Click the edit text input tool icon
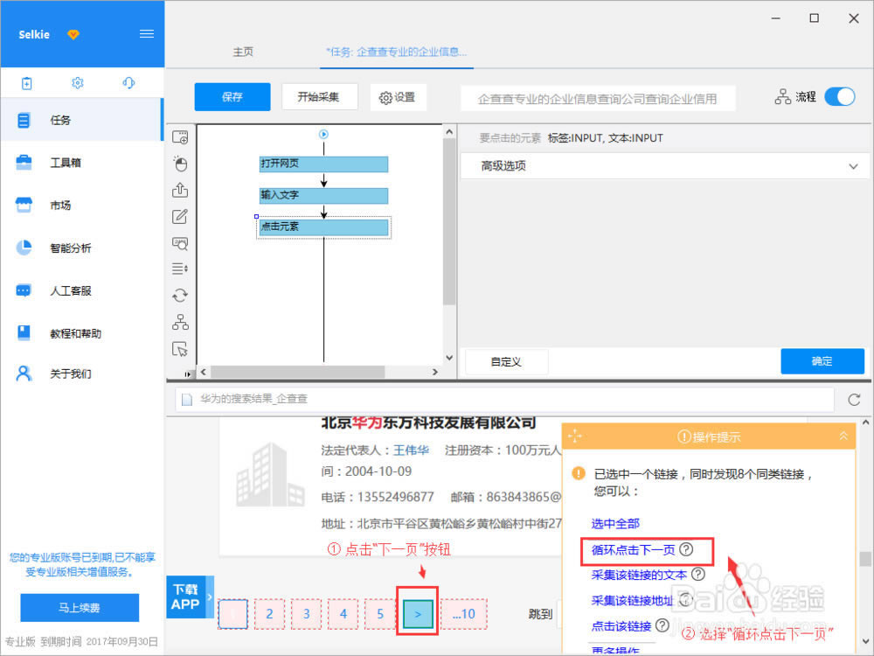The height and width of the screenshot is (656, 874). [x=180, y=216]
